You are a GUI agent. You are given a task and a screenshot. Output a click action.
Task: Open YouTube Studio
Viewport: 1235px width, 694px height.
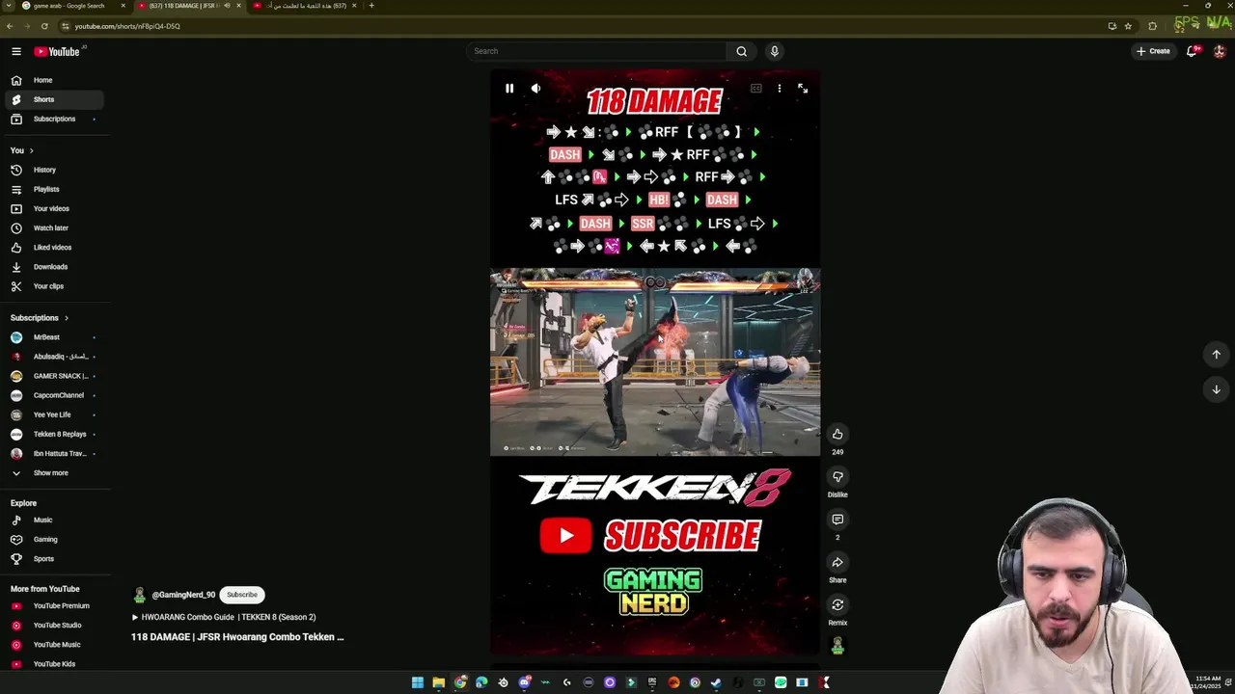tap(53, 625)
